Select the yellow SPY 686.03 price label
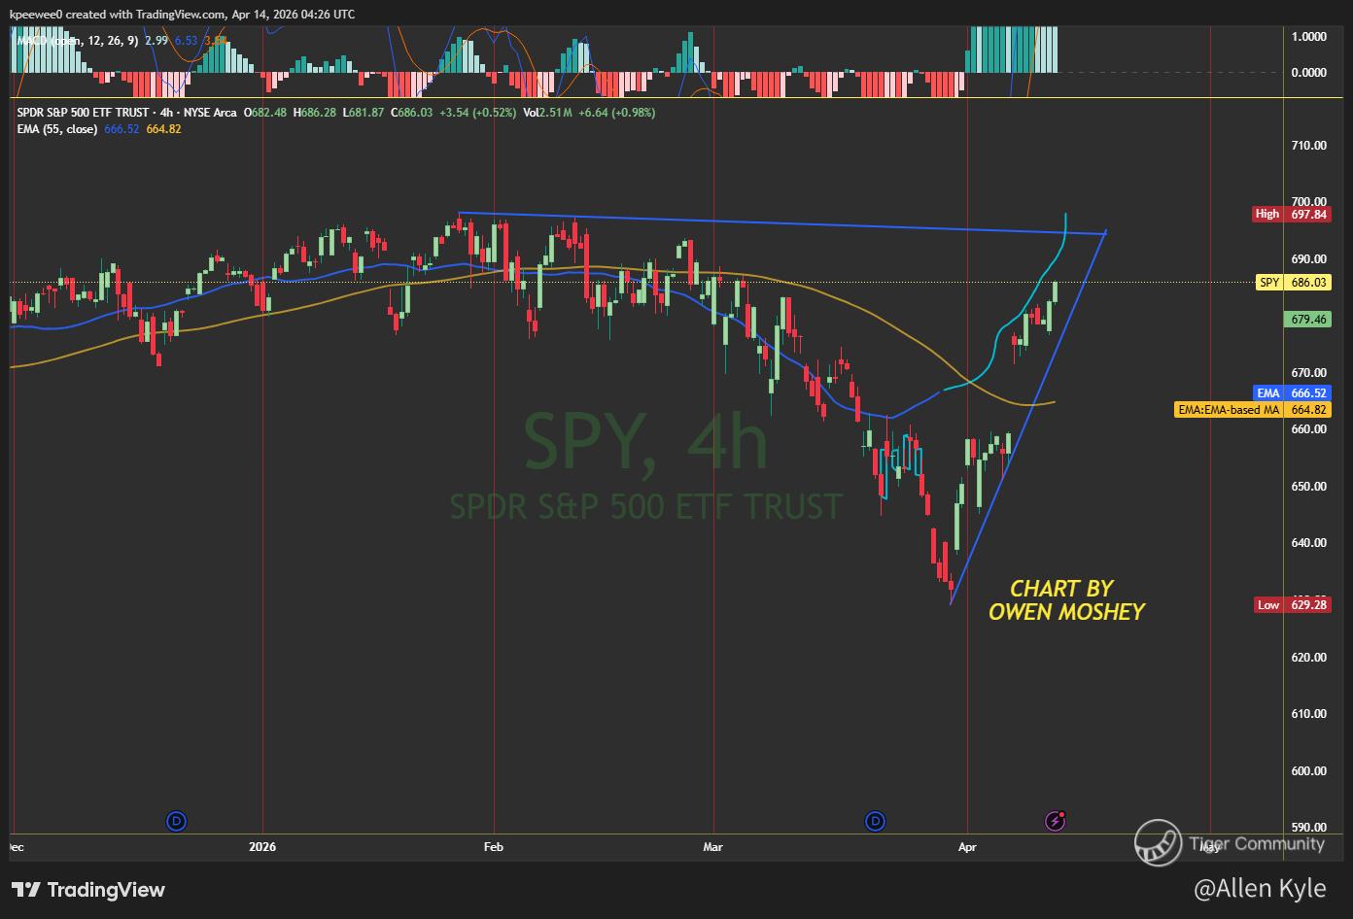The image size is (1353, 919). pos(1293,283)
